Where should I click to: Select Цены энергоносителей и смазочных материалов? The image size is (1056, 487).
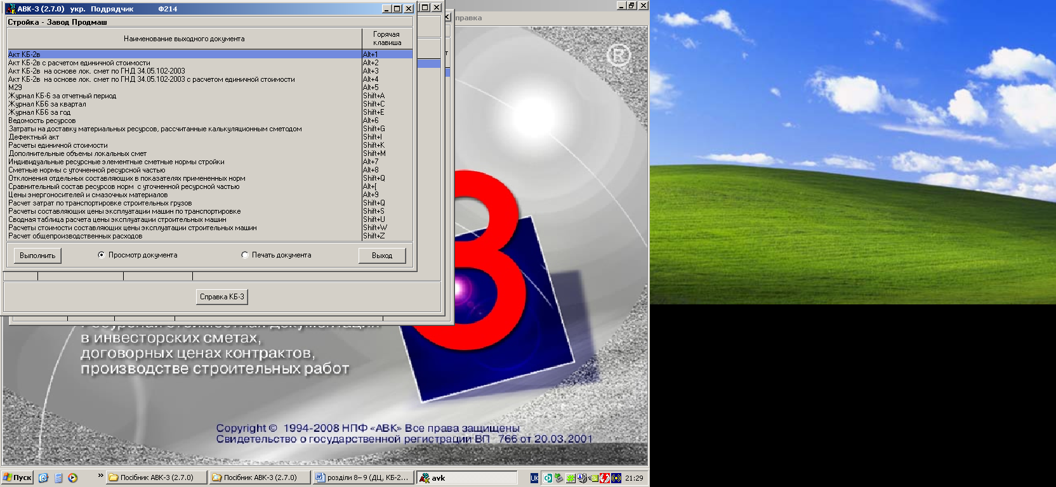point(210,195)
